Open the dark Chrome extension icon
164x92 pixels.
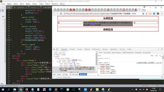[158, 14]
